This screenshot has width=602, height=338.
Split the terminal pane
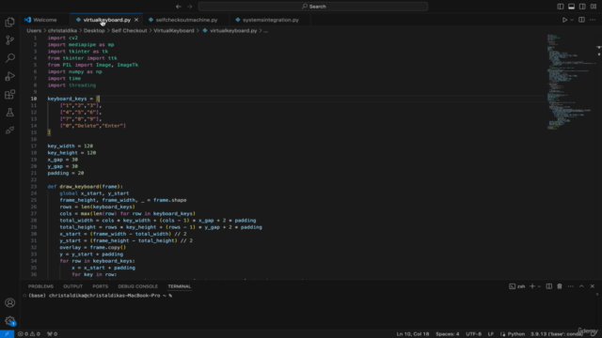[x=549, y=286]
